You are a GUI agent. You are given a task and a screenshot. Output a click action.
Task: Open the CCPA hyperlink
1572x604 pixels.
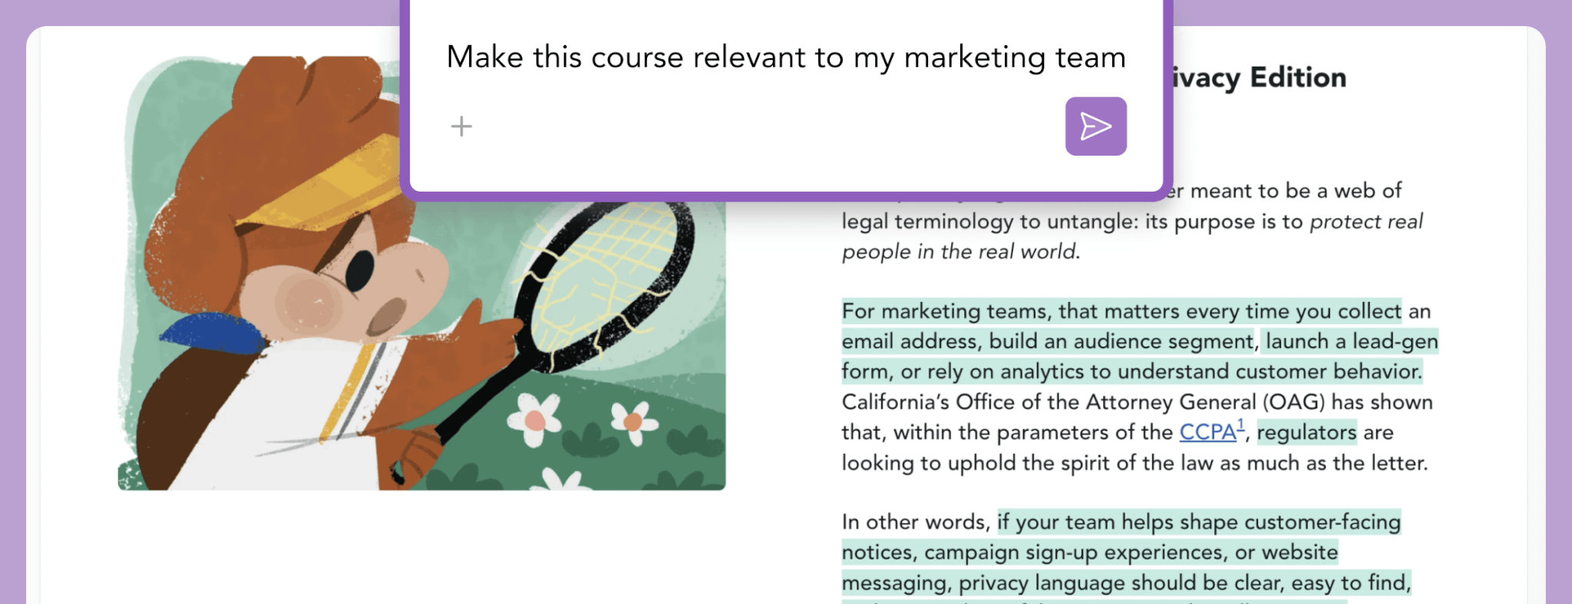[1207, 432]
